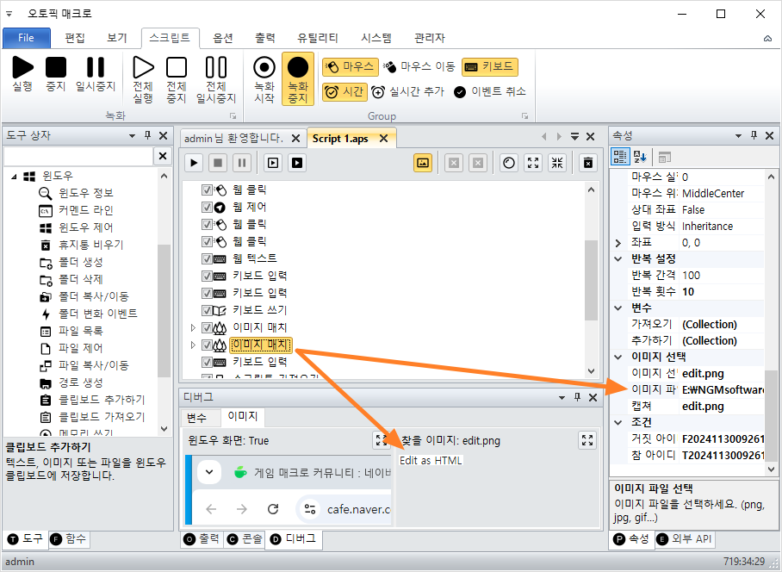Switch to the 함수 bottom tab
This screenshot has width=782, height=572.
click(x=69, y=539)
